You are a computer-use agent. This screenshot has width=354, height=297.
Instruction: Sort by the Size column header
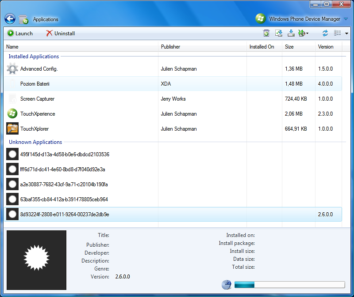click(298, 47)
